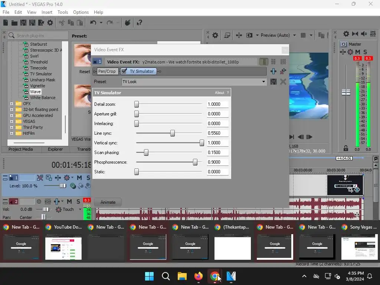The height and width of the screenshot is (285, 380).
Task: Expand the GPU Accelerated folder
Action: coord(12,115)
